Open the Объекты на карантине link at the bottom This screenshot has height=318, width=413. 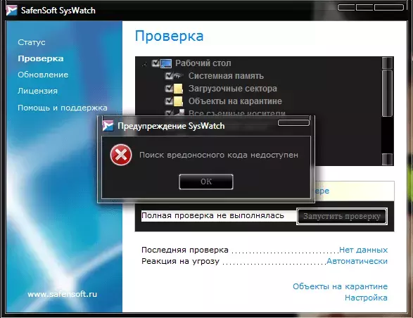[340, 286]
